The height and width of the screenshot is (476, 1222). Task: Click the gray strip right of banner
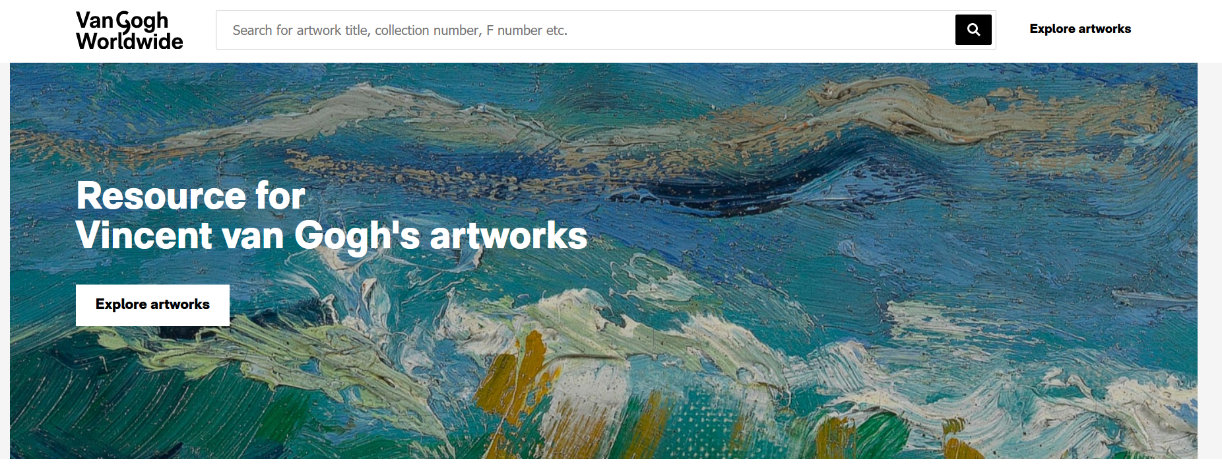click(1209, 261)
